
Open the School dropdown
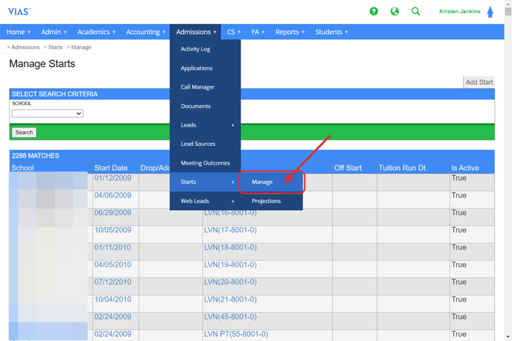[48, 114]
